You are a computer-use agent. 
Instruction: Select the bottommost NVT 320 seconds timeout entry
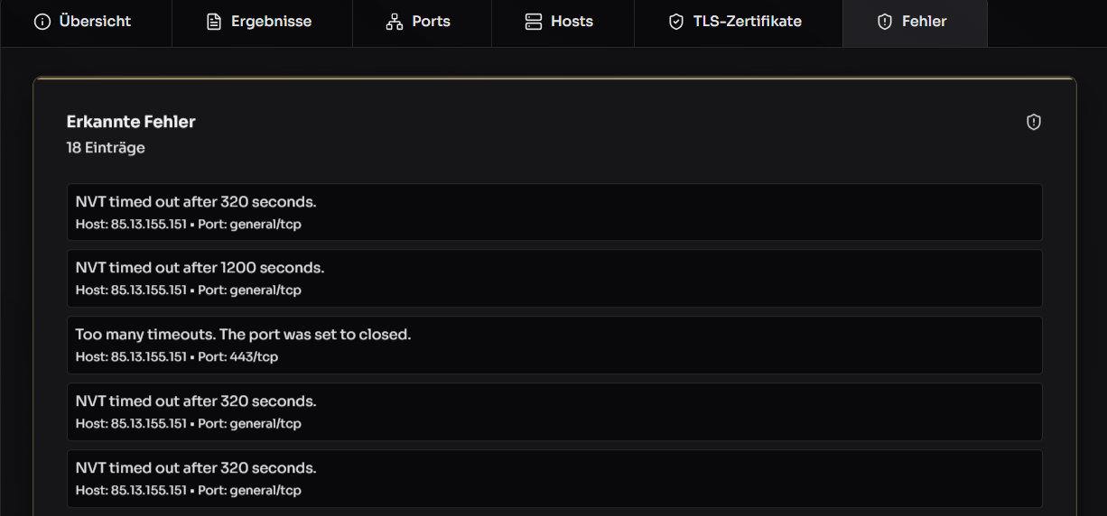pos(554,479)
